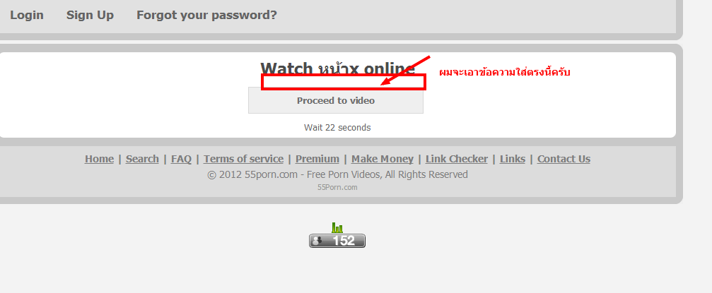Open the Login menu item
This screenshot has width=712, height=293.
point(27,15)
